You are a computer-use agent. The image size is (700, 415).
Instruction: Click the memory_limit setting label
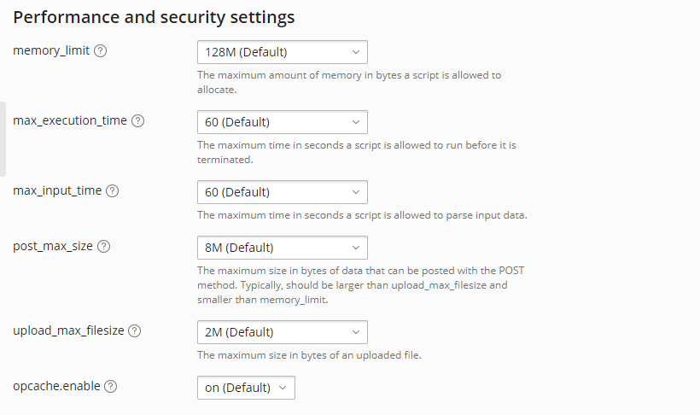(51, 50)
